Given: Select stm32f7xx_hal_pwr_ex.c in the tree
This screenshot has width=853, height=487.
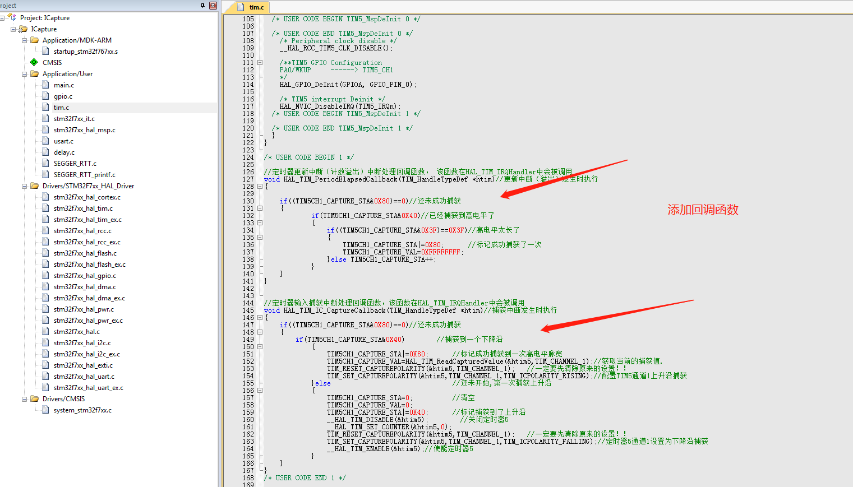Looking at the screenshot, I should pyautogui.click(x=88, y=321).
